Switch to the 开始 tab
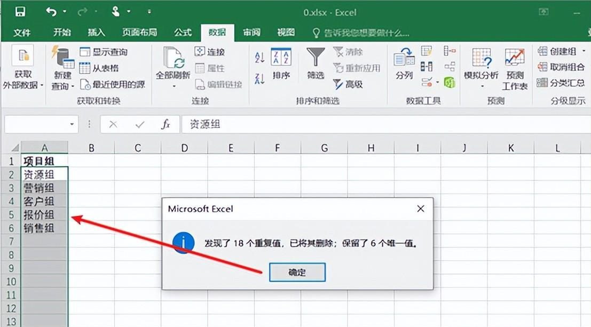The width and height of the screenshot is (591, 327). (x=62, y=33)
